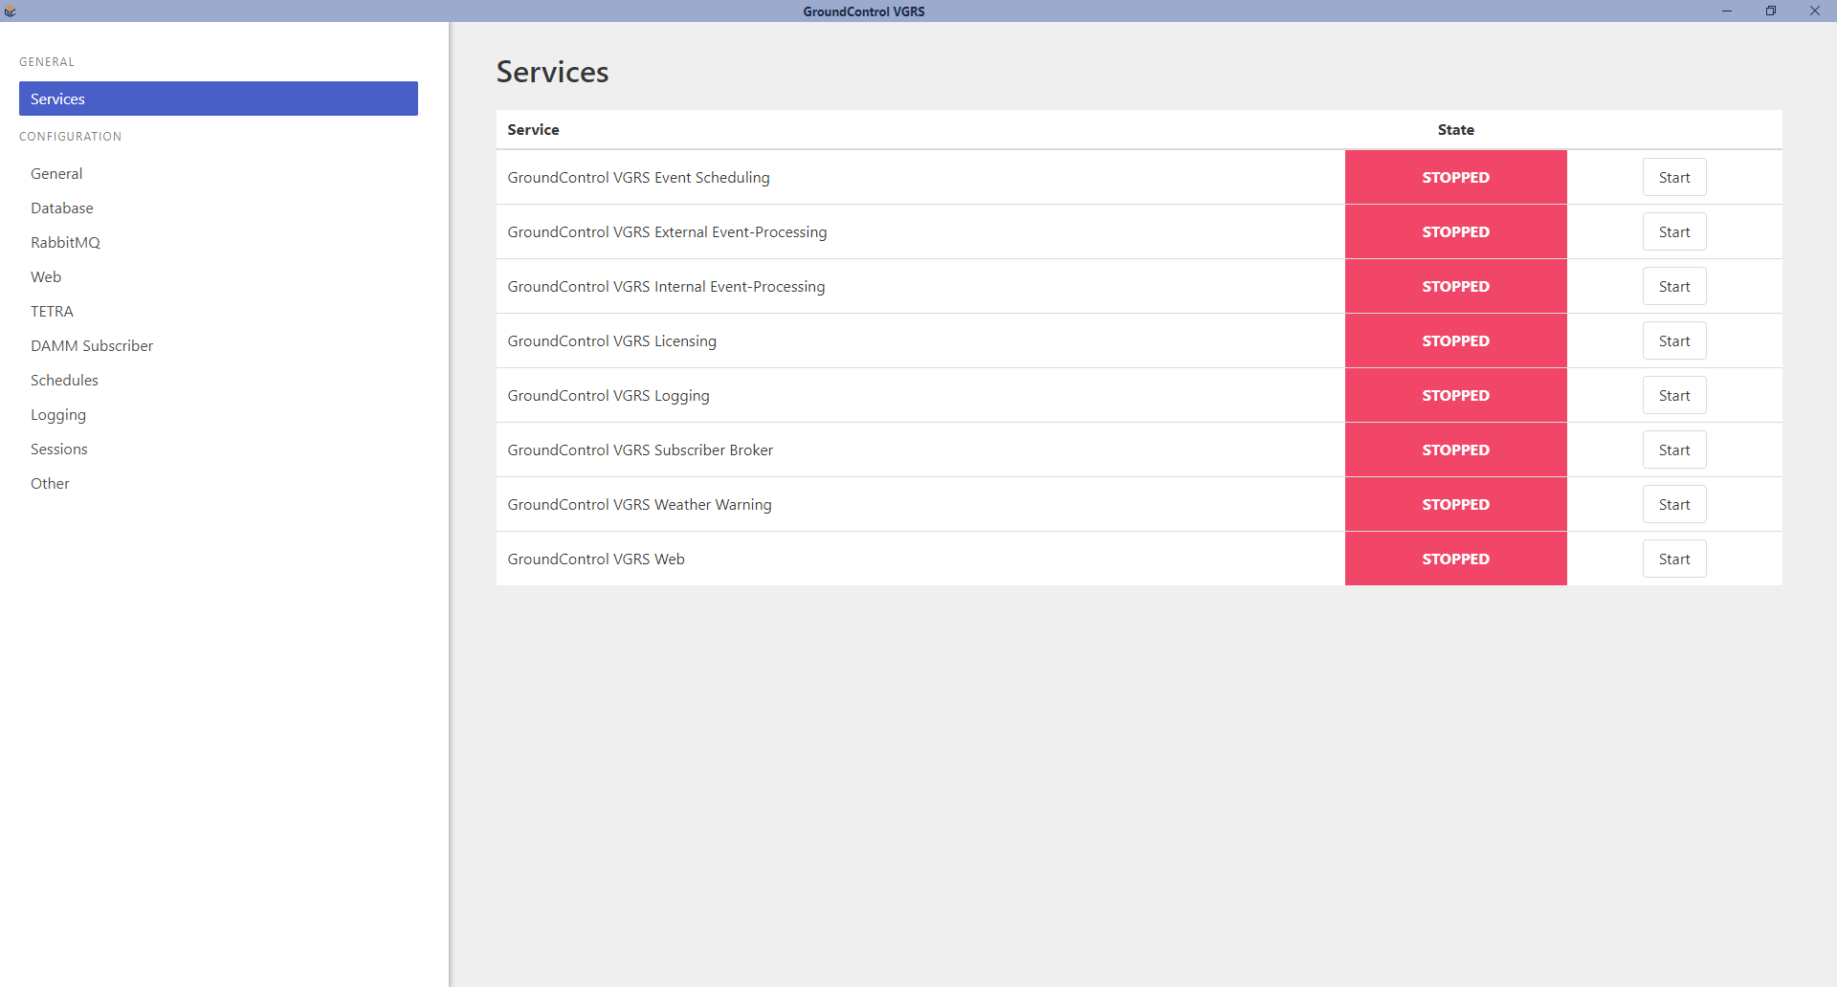Start the Weather Warning service
The width and height of the screenshot is (1837, 987).
pos(1673,504)
